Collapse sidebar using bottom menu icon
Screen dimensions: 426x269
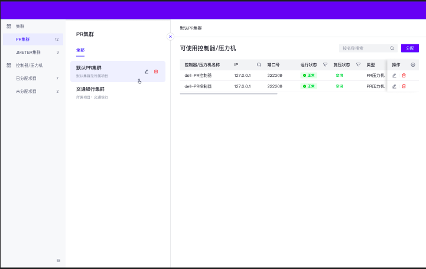click(58, 260)
